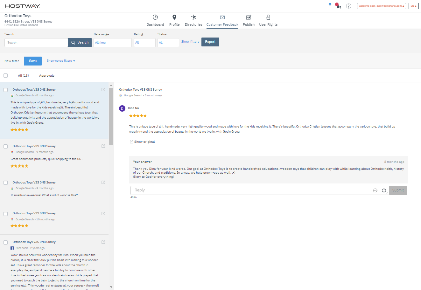
Task: Expand Show saved filters dropdown
Action: [61, 61]
